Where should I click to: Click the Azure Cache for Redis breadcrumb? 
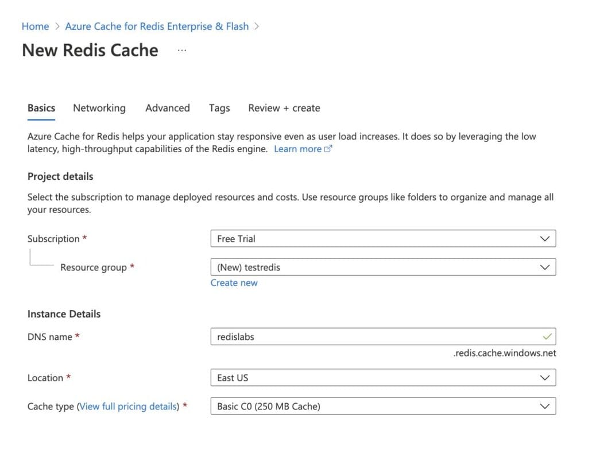pos(157,26)
